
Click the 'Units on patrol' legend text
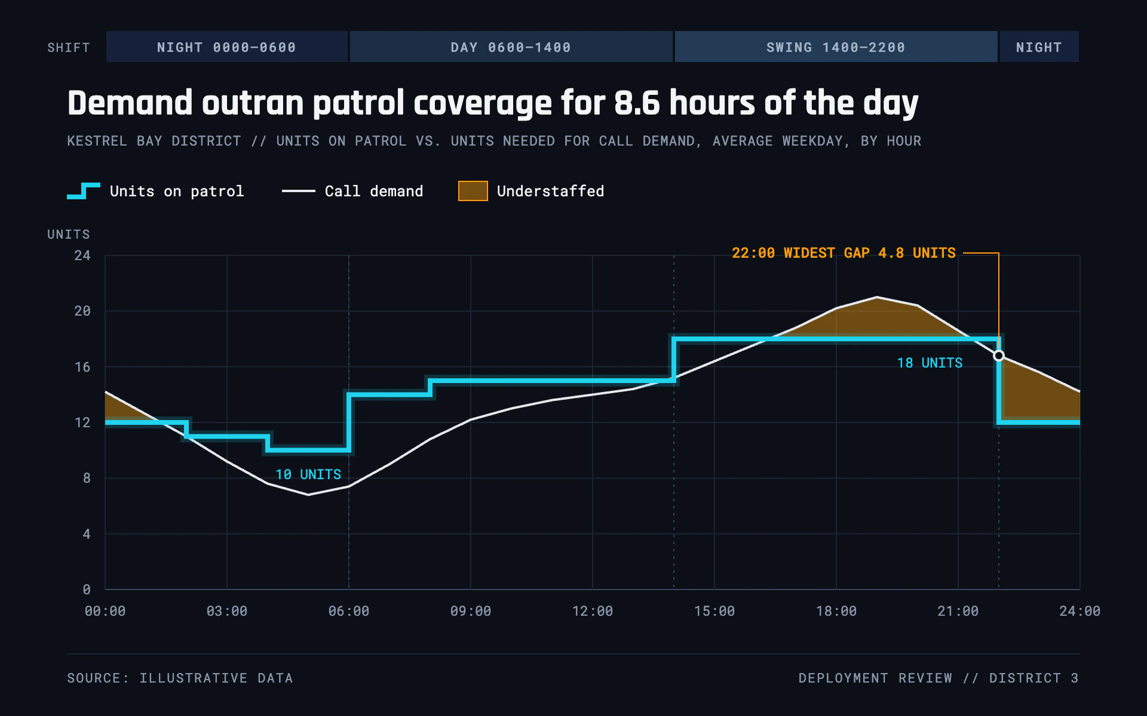click(177, 191)
